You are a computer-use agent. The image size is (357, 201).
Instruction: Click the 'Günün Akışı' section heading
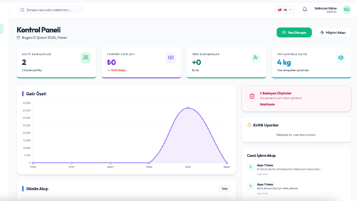coord(37,189)
